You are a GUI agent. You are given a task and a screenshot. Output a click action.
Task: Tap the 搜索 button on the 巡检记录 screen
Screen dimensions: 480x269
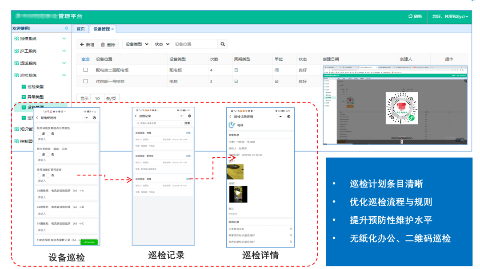click(187, 123)
